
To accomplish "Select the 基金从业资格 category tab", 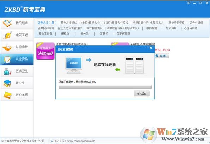I will point(68,23).
